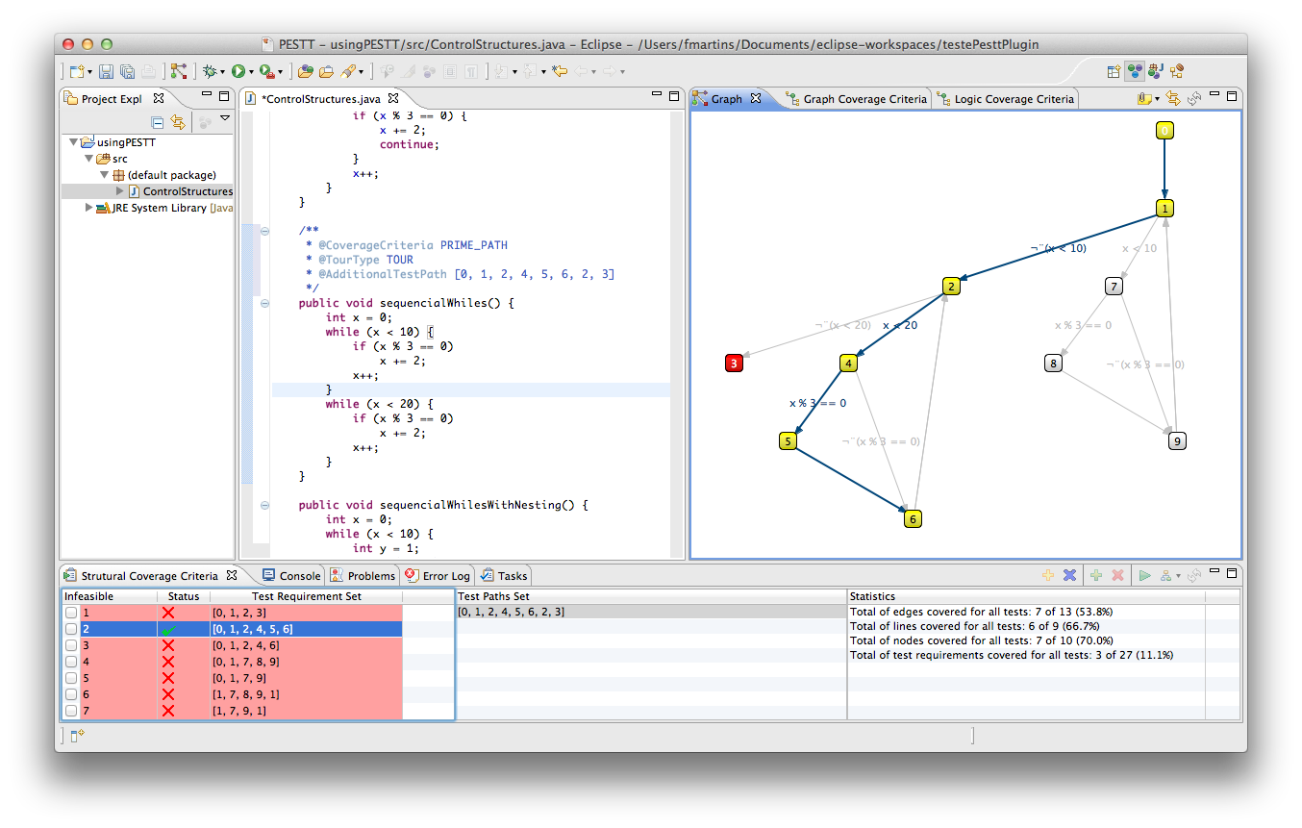Click the blue X remove test requirement icon

point(1069,575)
